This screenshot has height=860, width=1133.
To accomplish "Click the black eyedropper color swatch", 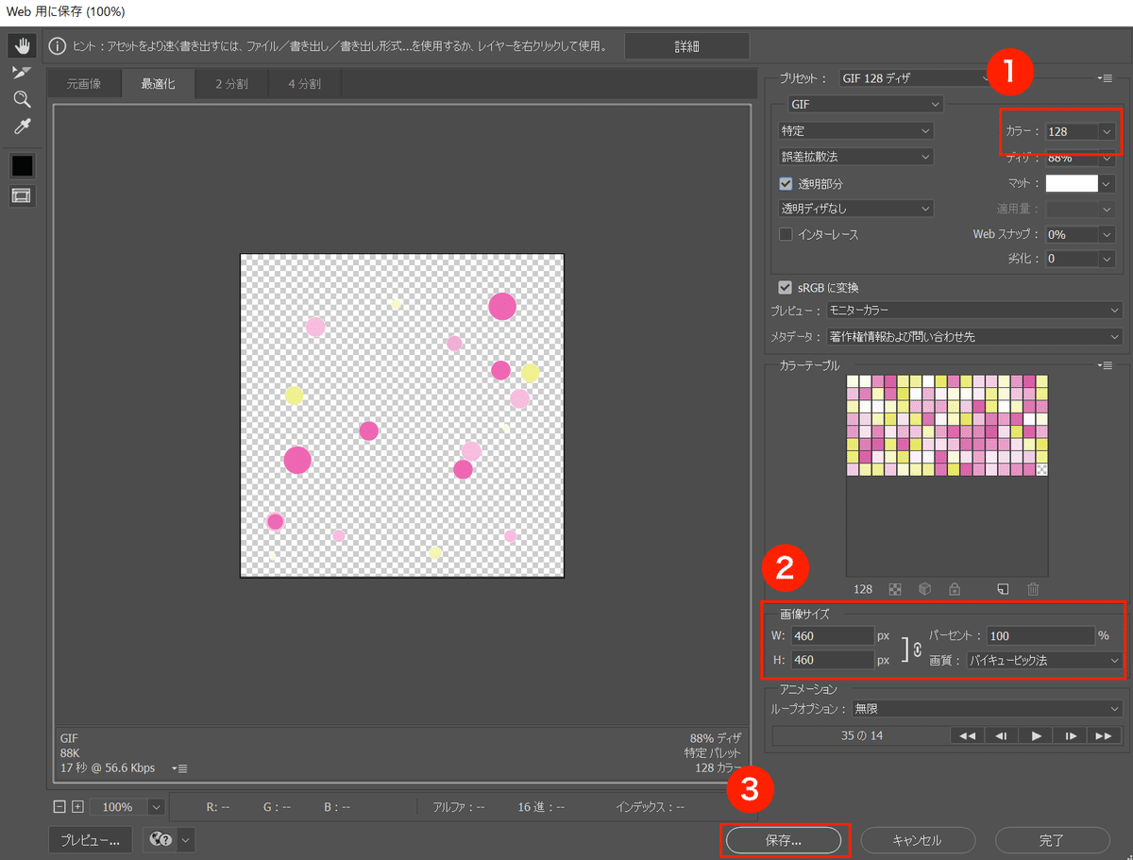I will tap(21, 165).
